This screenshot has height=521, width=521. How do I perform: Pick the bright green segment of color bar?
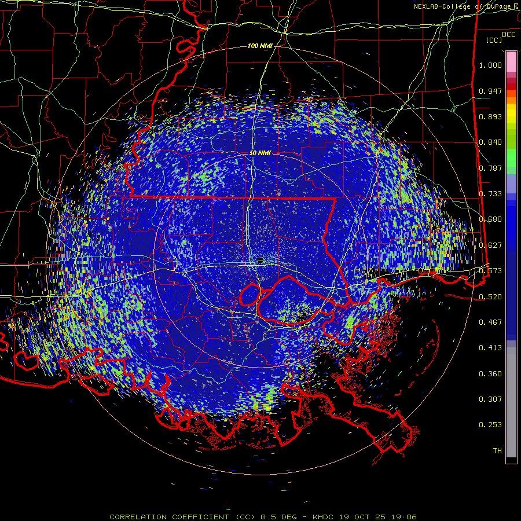point(511,158)
